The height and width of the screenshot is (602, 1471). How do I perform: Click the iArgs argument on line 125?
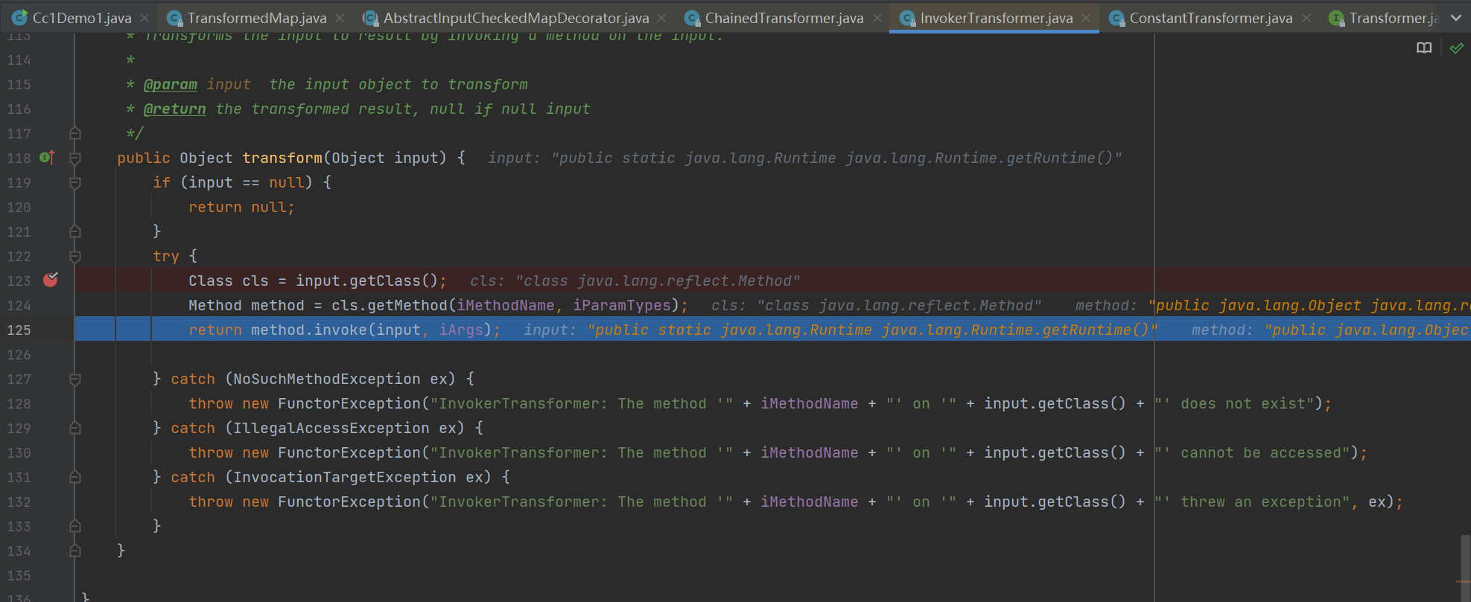tap(461, 330)
